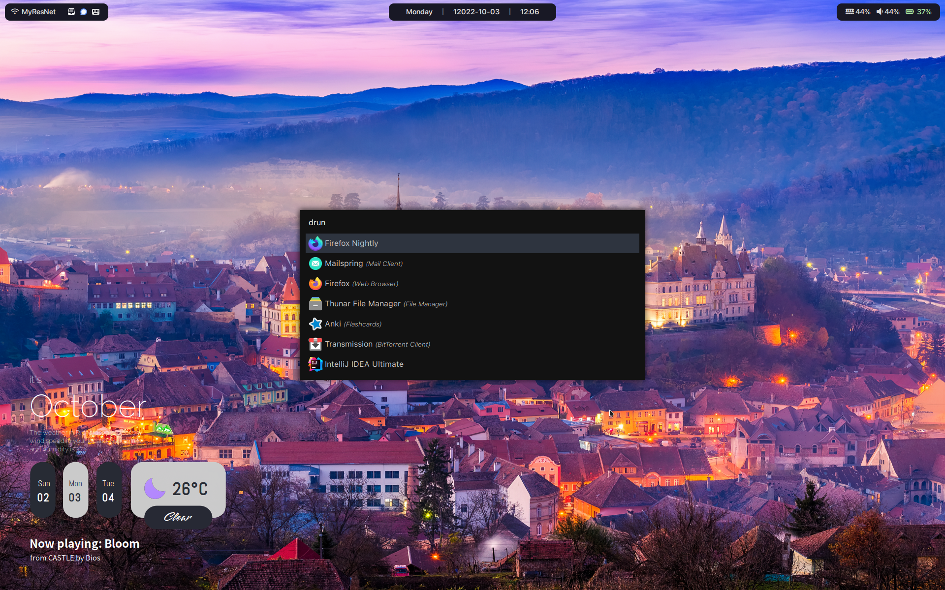Click the keyboard tray icon

point(96,12)
